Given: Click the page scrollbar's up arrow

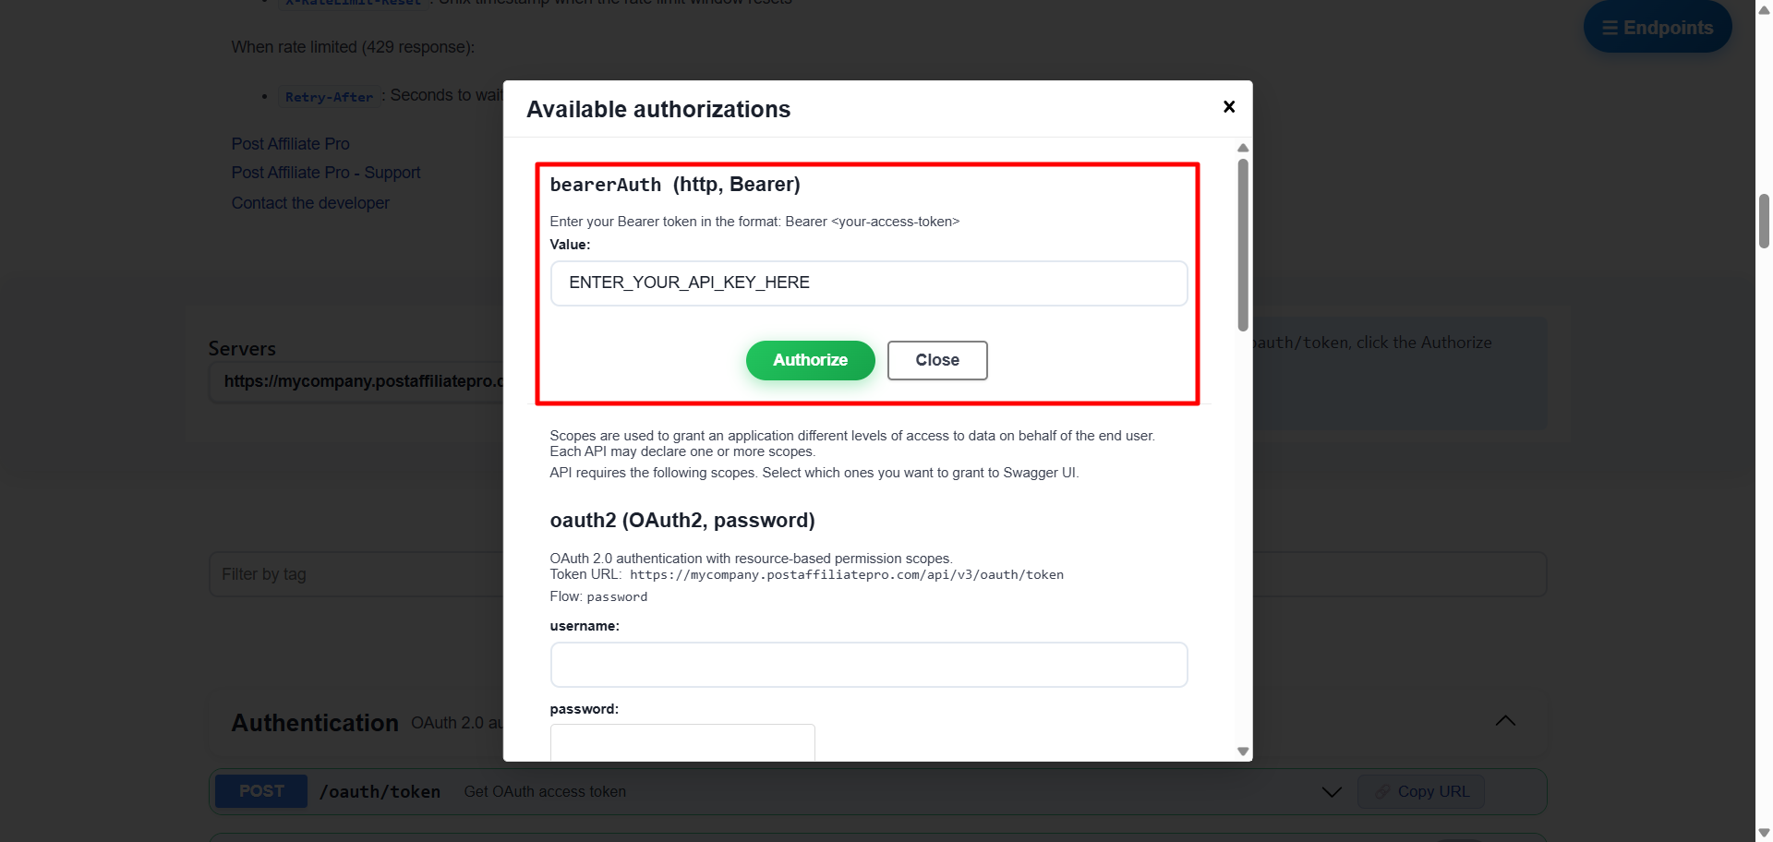Looking at the screenshot, I should (x=1764, y=9).
